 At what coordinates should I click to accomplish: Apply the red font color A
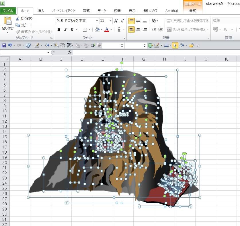click(x=107, y=30)
